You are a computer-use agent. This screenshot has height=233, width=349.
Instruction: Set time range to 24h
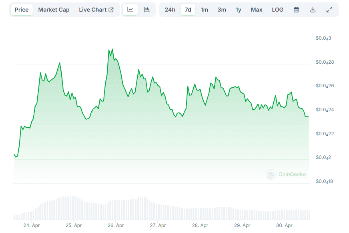[x=170, y=10]
